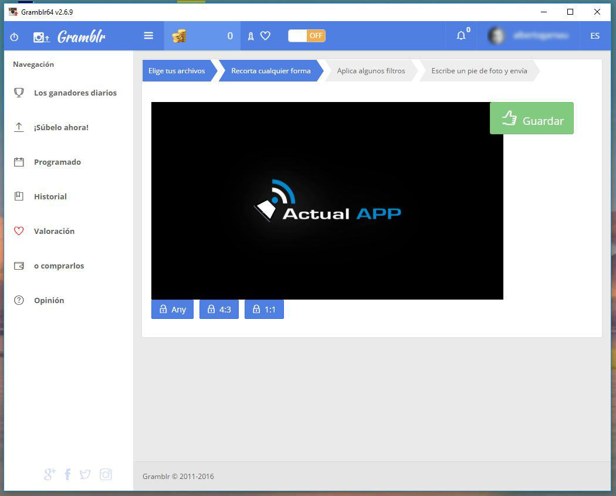Click the coin balance value 0

(x=230, y=36)
